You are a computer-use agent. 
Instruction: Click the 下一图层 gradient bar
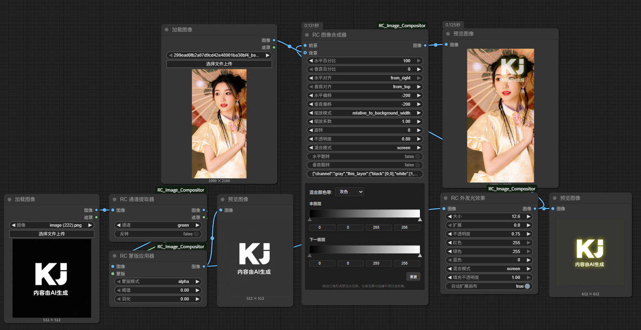(x=365, y=249)
